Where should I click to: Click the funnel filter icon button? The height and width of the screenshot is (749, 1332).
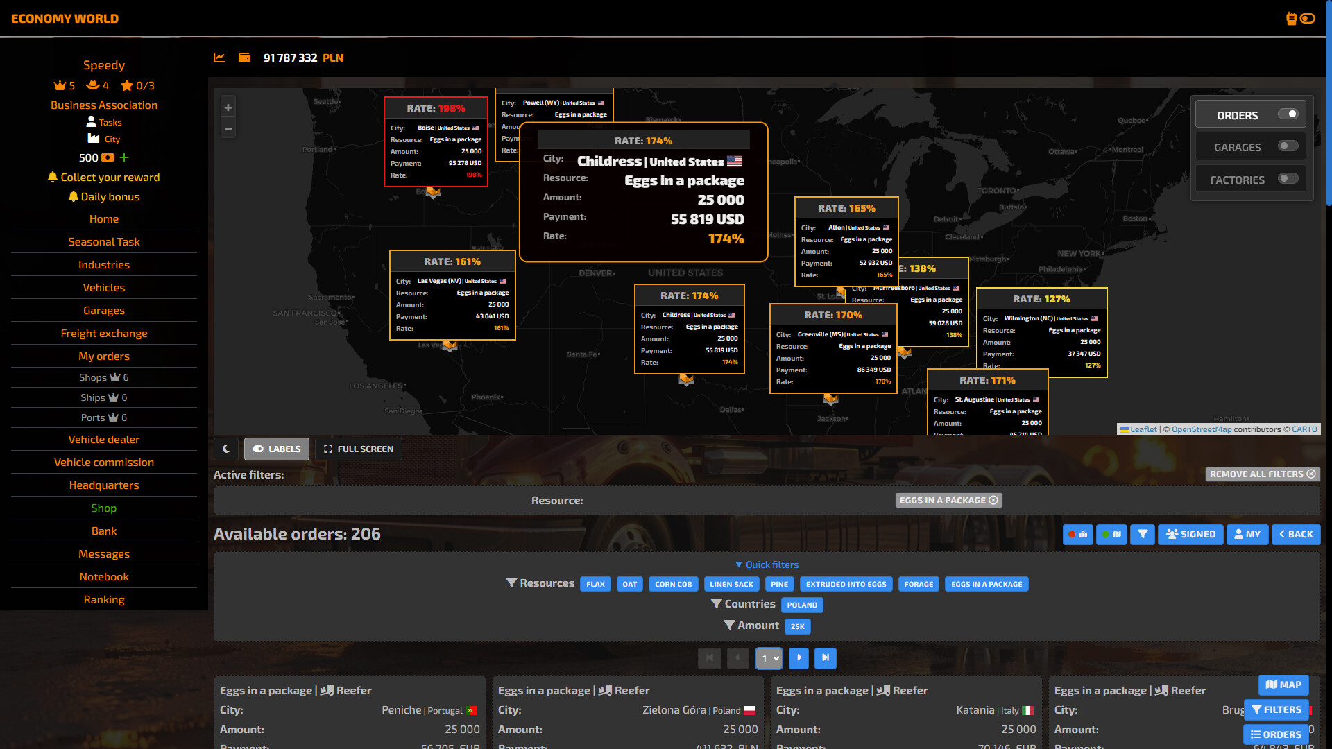pyautogui.click(x=1143, y=534)
